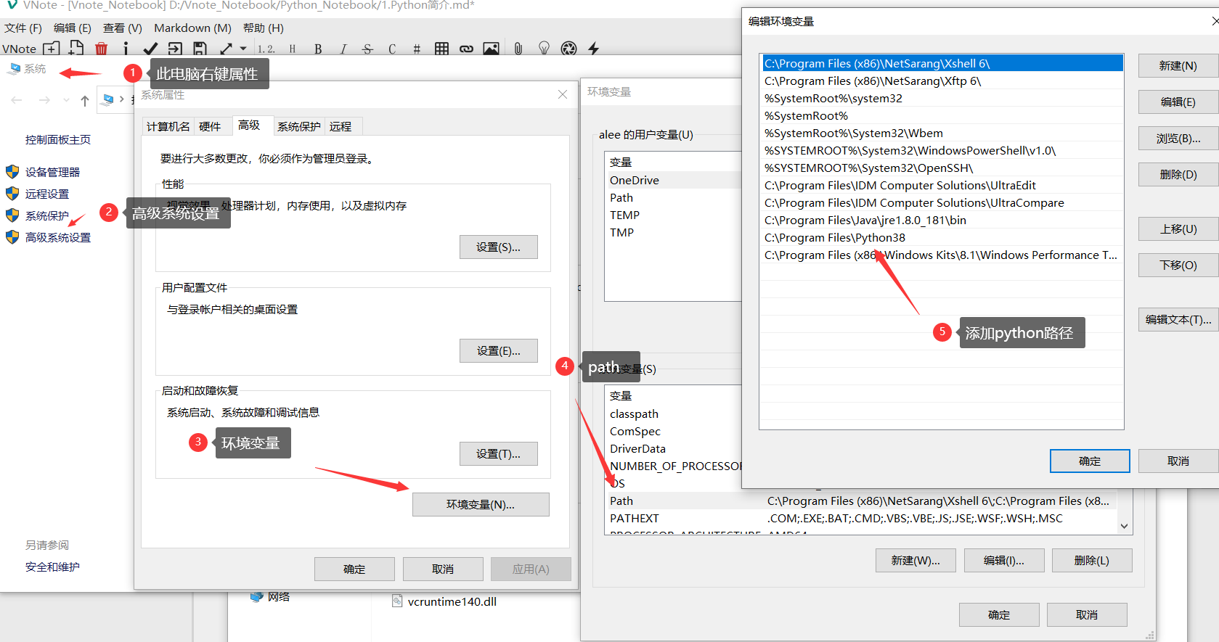Click the 上移(U) move up button
Screen dimensions: 1219x642
(x=1178, y=229)
